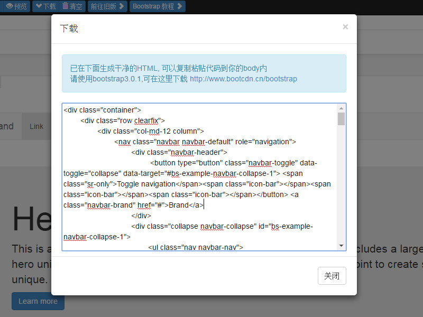Screen dimensions: 423x317
Task: Click the Learn more button behind dialog
Action: click(38, 301)
